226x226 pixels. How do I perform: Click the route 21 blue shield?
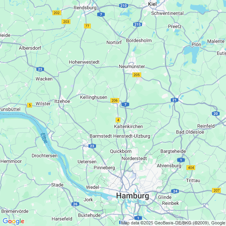[174, 100]
